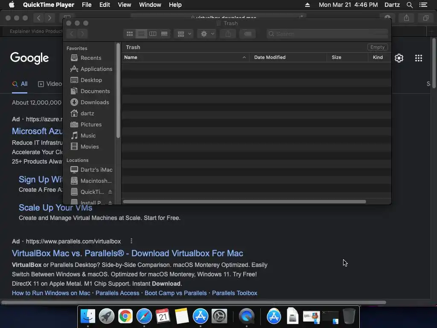
Task: Switch Finder to column view
Action: 153,34
